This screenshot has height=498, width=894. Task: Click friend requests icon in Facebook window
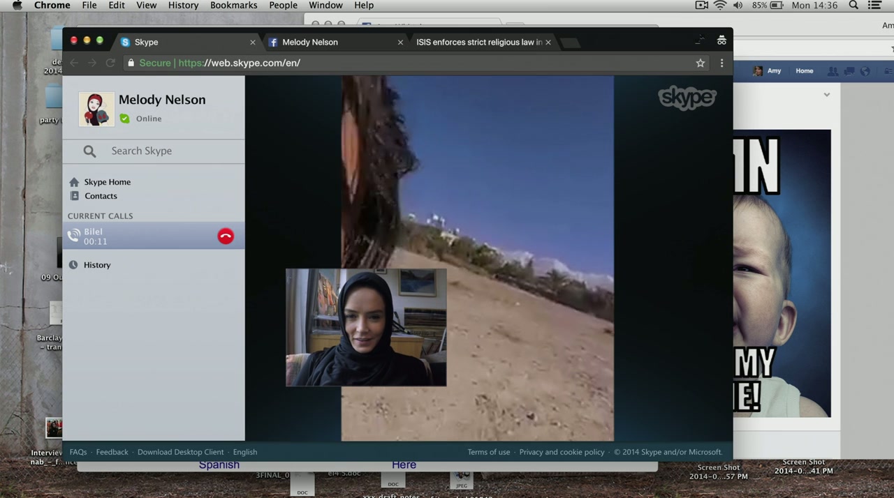833,71
